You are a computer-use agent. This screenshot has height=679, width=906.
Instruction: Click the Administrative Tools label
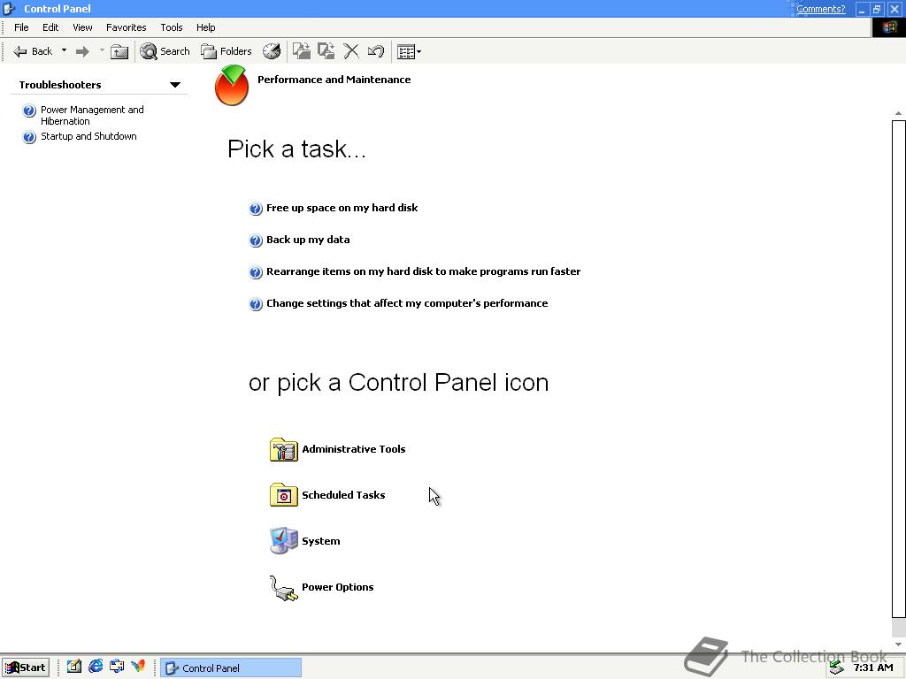point(354,449)
